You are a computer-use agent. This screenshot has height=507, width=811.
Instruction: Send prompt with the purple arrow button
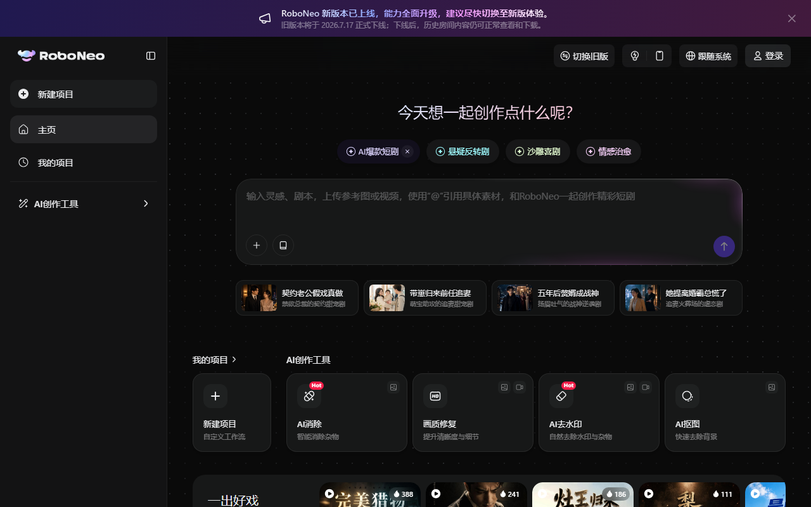(724, 247)
